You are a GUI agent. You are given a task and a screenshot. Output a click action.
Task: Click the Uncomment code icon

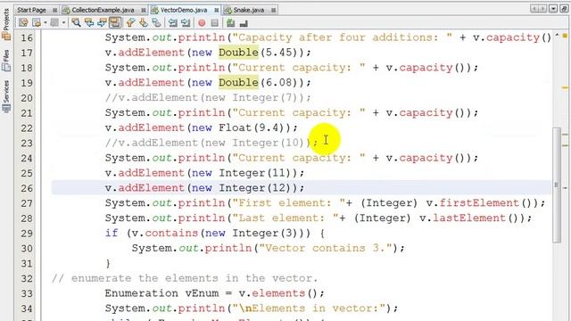(244, 23)
